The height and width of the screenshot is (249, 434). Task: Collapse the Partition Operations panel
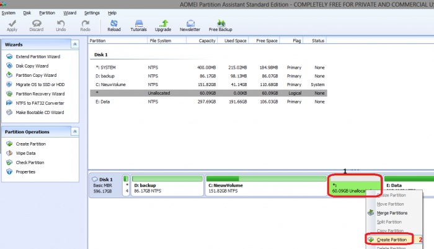tap(75, 131)
